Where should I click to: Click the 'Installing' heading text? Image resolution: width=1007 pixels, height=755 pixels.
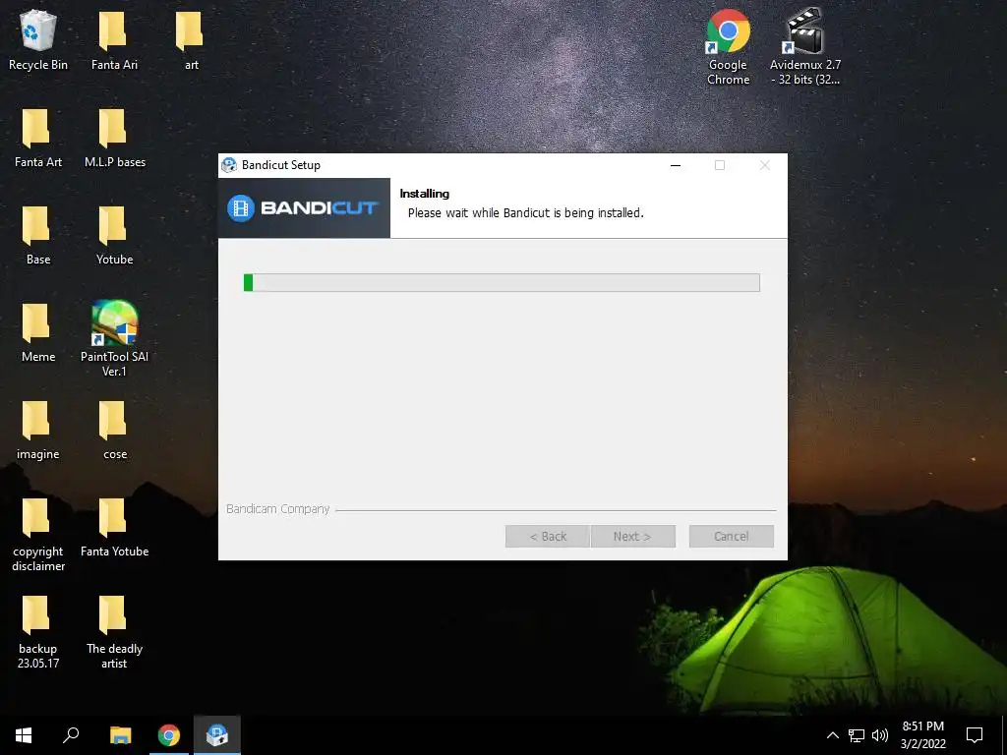pos(425,194)
